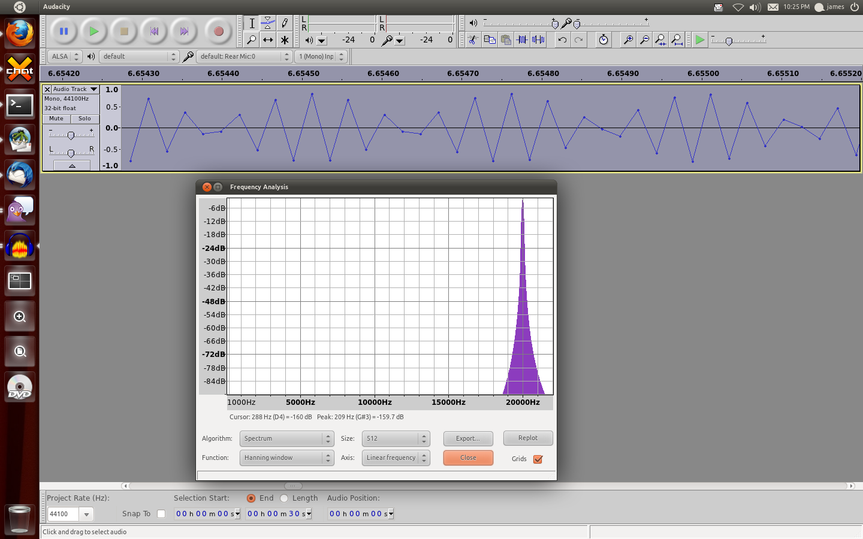863x539 pixels.
Task: Toggle the Grids checkbox
Action: (x=538, y=459)
